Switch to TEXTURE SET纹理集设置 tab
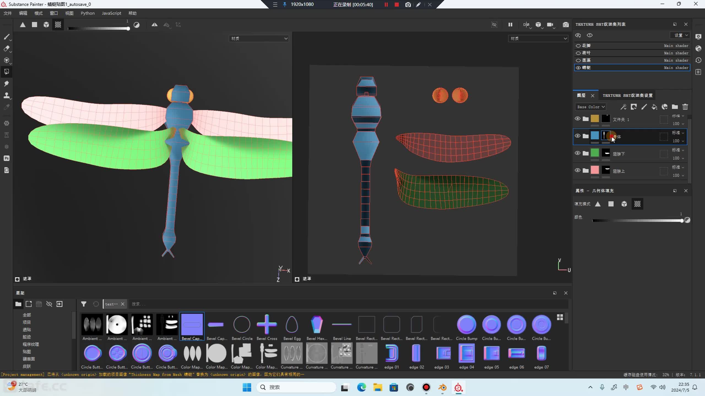Screen dimensions: 705x396 click(627, 95)
